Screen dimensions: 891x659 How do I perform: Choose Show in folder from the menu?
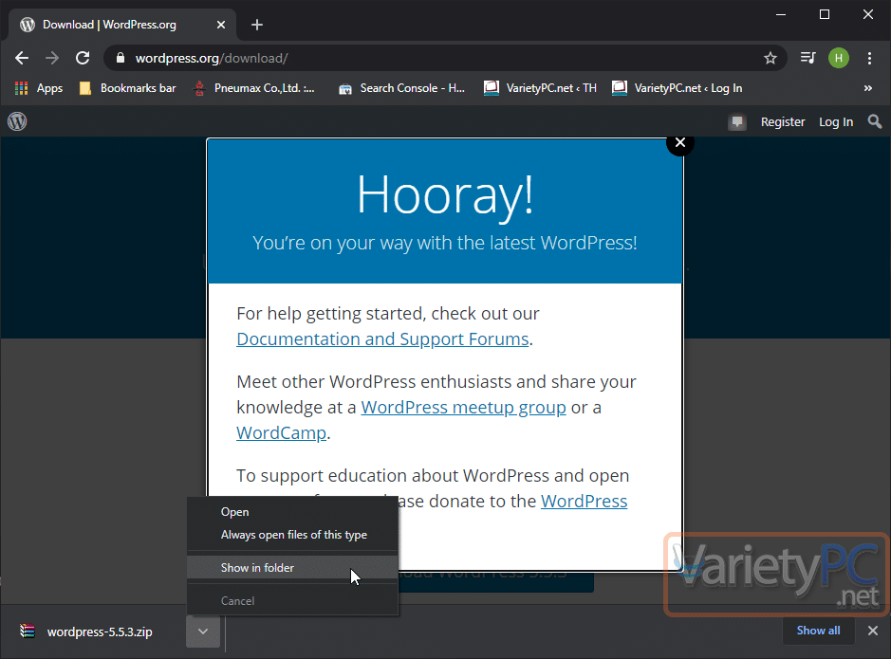coord(292,568)
